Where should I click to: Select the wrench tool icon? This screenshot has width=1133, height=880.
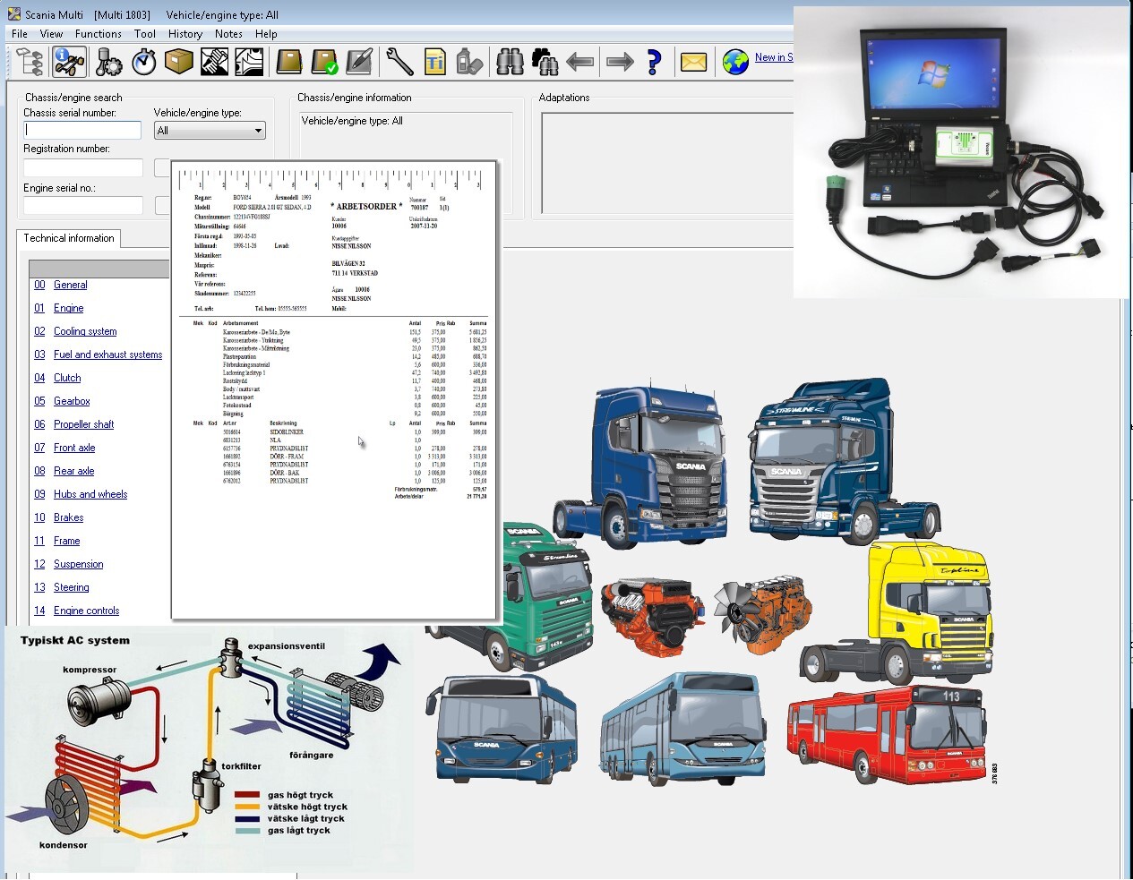(x=399, y=62)
